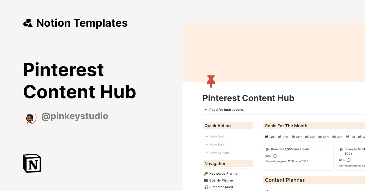
Task: Open the @pinkeystudio profile link
Action: (75, 116)
